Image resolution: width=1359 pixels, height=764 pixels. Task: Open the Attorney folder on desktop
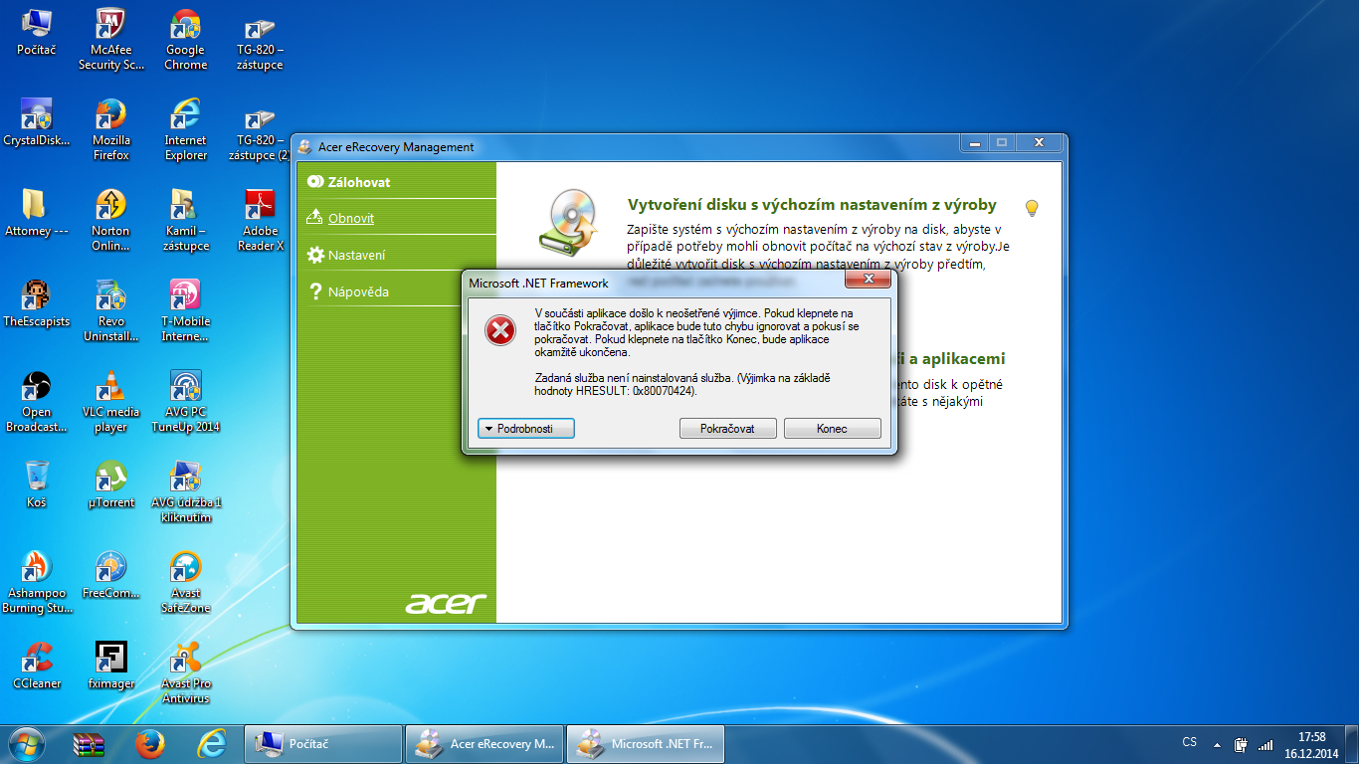tap(36, 214)
